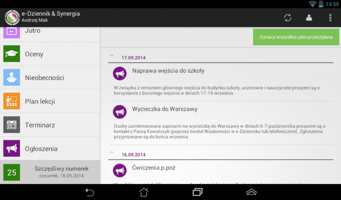Go to the Android home screen
341x200 pixels.
(144, 192)
